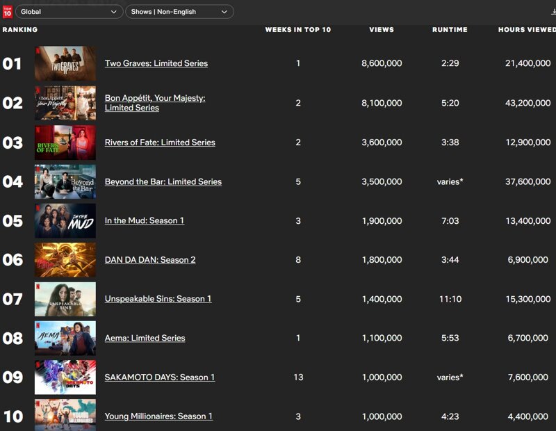Click the 6,900,000 hours viewed value

click(x=528, y=260)
